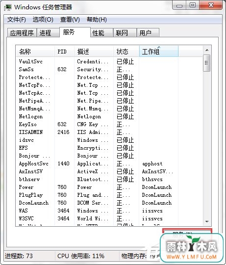Select the NetTcpPo... service row

(x=109, y=85)
